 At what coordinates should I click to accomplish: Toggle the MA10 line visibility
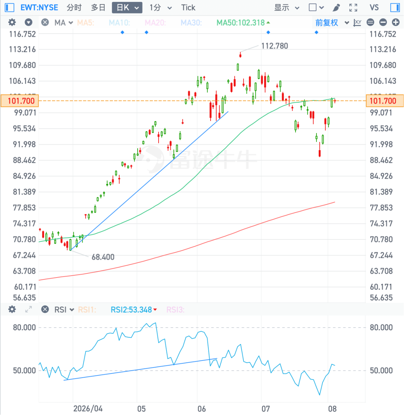click(119, 22)
